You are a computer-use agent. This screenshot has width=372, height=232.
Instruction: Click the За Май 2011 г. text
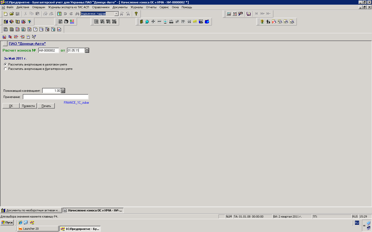pyautogui.click(x=15, y=59)
